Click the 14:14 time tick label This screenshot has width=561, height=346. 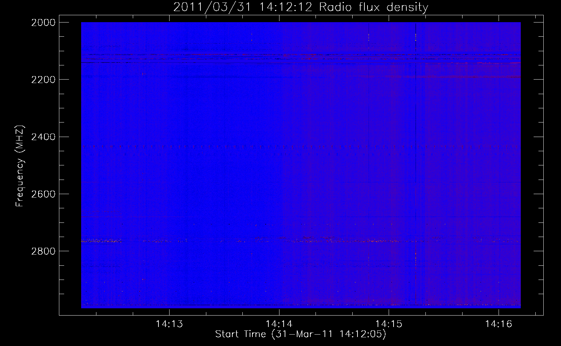pyautogui.click(x=279, y=324)
